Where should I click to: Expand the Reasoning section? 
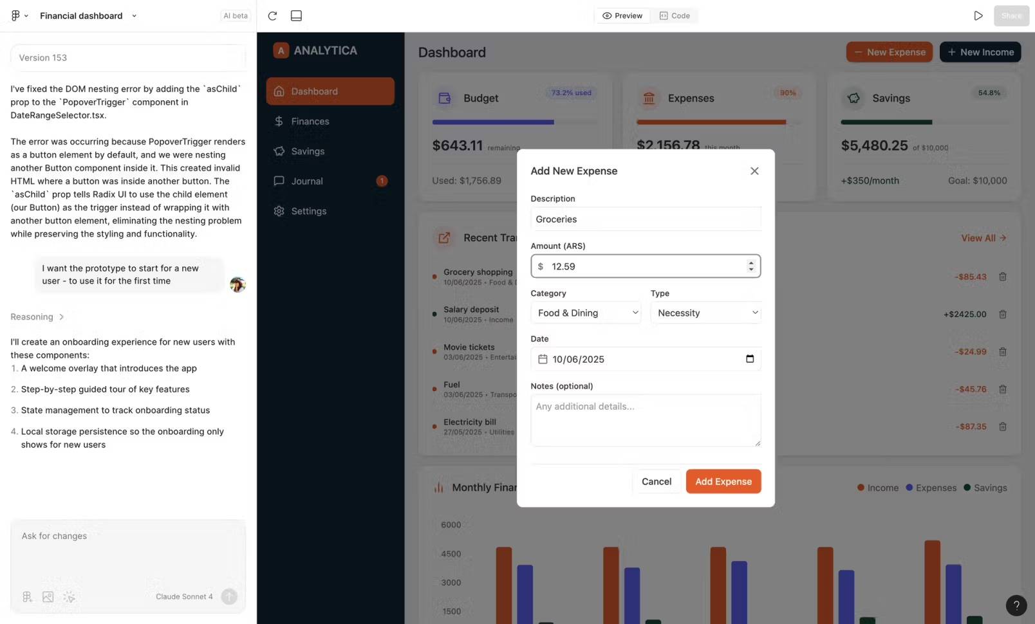coord(37,317)
